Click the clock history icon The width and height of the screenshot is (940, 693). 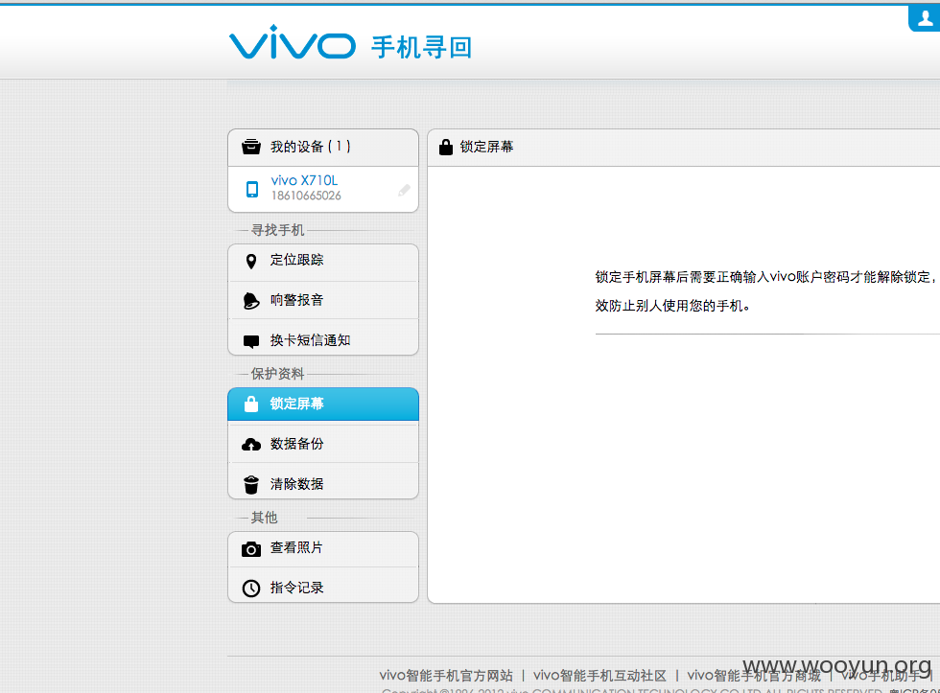click(x=251, y=589)
